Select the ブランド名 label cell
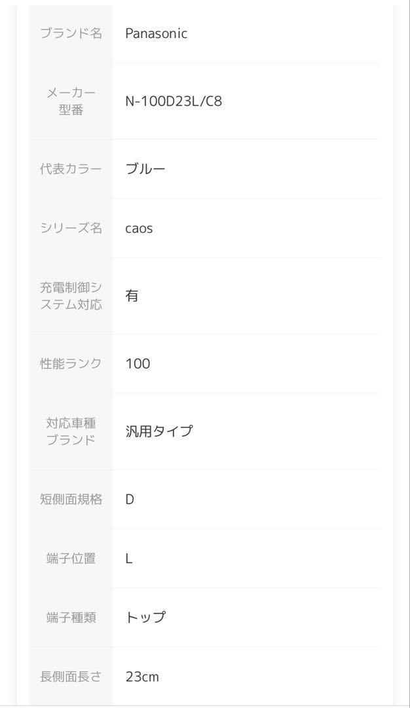410x708 pixels. coord(71,33)
